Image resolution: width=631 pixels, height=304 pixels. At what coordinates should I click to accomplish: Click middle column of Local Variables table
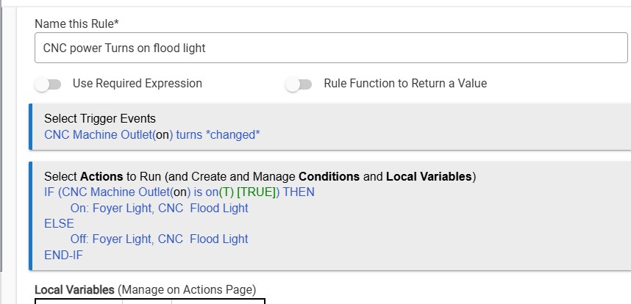click(147, 300)
